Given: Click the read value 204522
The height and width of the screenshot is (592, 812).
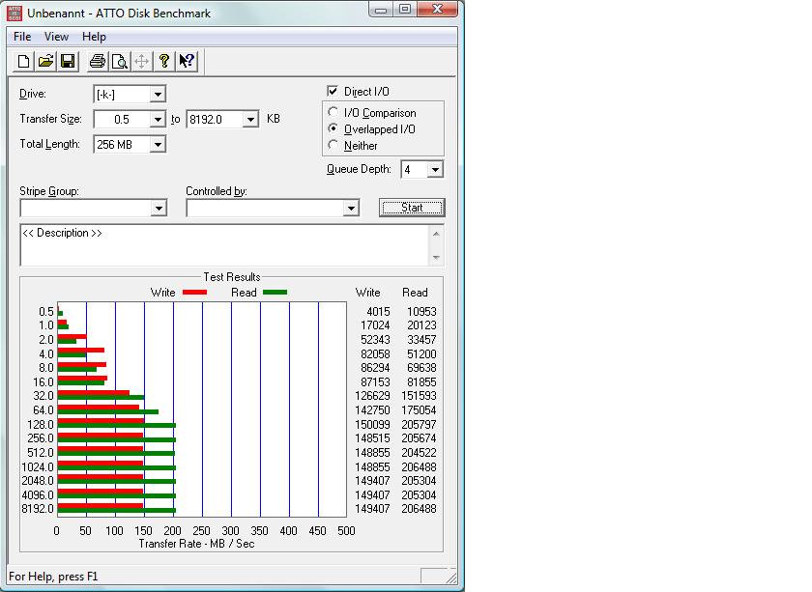Looking at the screenshot, I should click(419, 453).
